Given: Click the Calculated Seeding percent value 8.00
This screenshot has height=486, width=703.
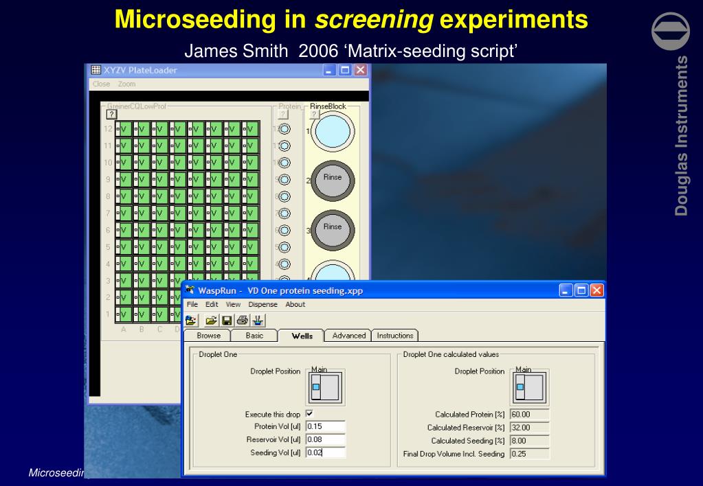Looking at the screenshot, I should pos(530,440).
